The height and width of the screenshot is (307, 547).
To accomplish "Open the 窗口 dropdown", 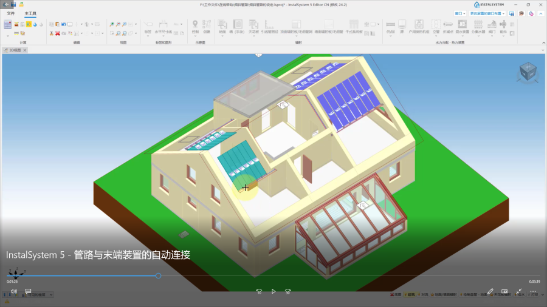I will (460, 13).
